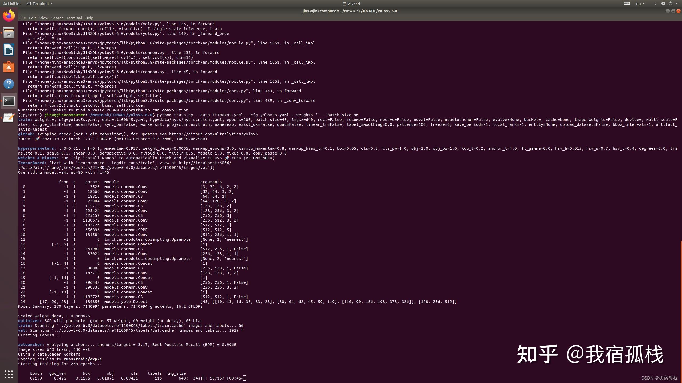Viewport: 682px width, 383px height.
Task: Expand the Terminal app menu dropdown
Action: 40,3
